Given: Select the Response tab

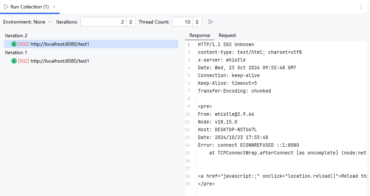Looking at the screenshot, I should pyautogui.click(x=199, y=35).
